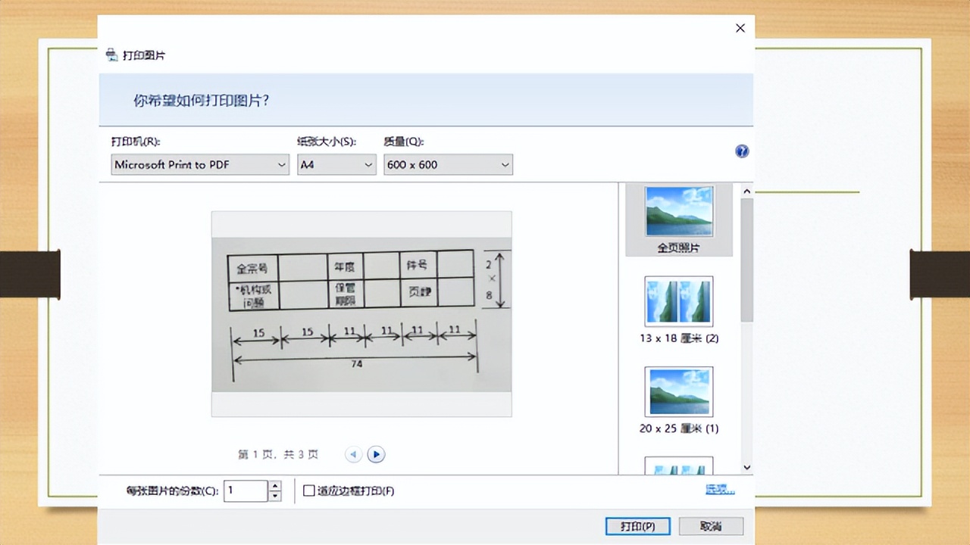Click the printer icon beside 打印图片 title
The width and height of the screenshot is (970, 545).
click(111, 54)
